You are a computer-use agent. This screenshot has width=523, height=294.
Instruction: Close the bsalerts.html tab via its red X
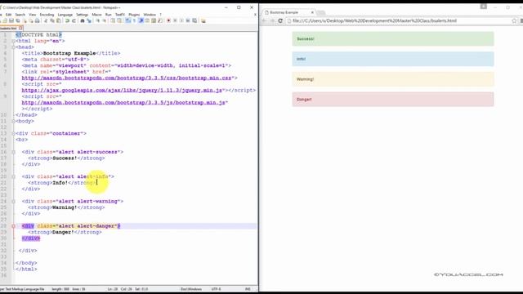20,29
